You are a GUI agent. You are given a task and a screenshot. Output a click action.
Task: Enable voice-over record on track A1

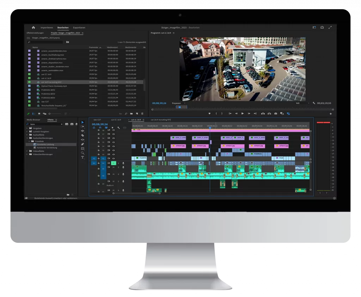point(123,163)
